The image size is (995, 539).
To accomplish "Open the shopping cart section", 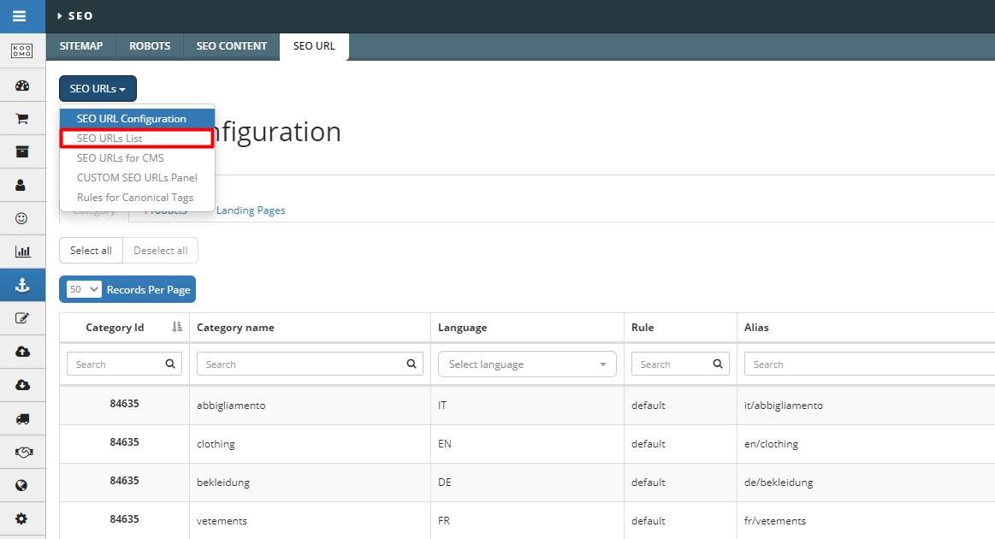I will (x=22, y=119).
